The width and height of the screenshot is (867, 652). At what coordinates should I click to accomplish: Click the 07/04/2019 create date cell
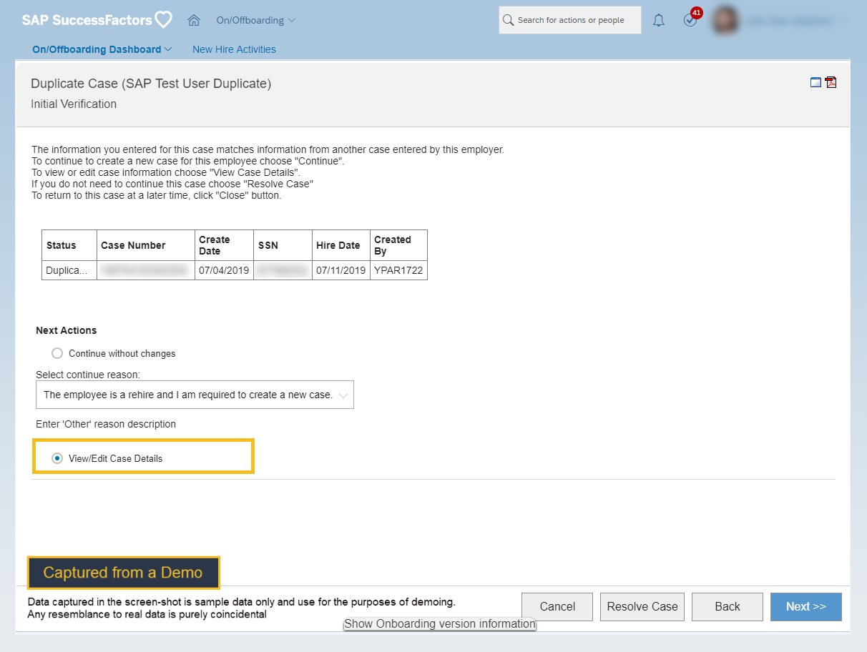(225, 270)
